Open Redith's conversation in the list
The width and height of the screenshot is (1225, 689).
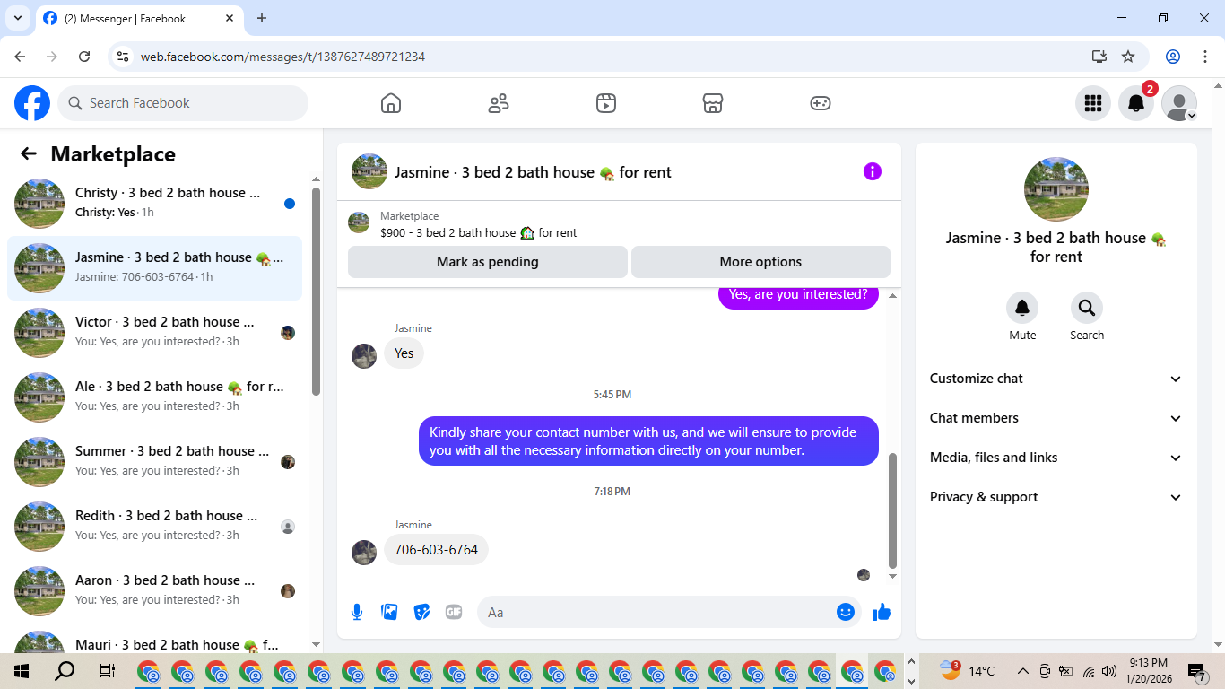155,527
